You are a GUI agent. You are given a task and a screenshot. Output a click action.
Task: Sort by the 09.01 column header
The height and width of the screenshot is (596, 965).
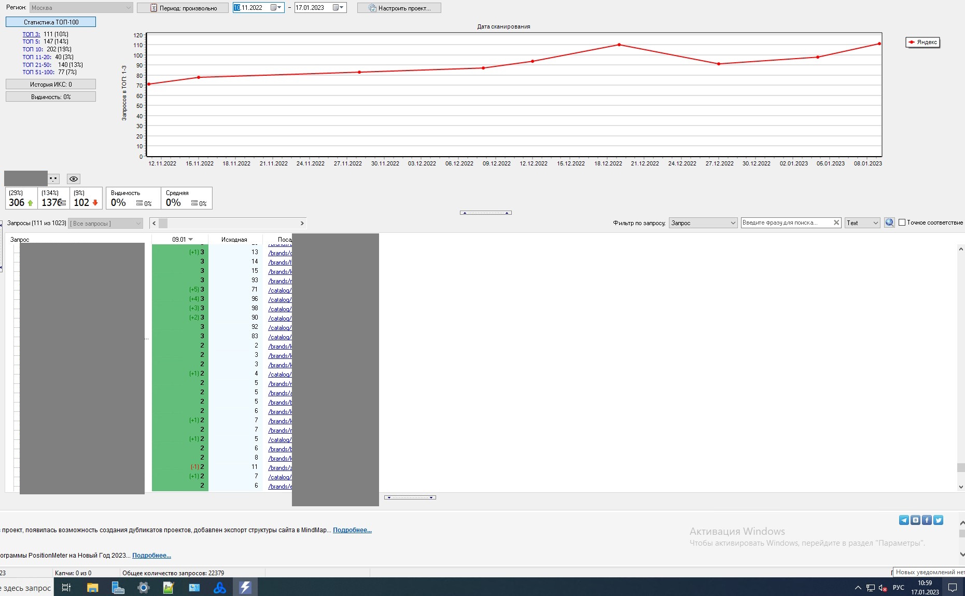tap(179, 239)
